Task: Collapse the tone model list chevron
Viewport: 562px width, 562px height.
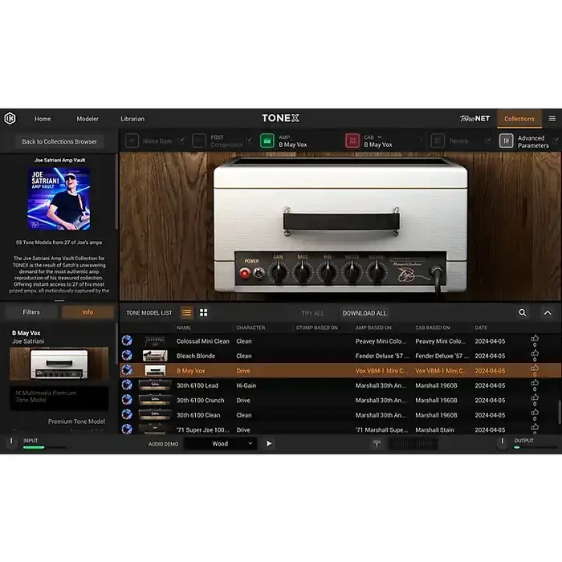Action: 548,313
